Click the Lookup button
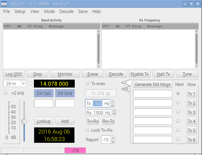 coord(44,121)
